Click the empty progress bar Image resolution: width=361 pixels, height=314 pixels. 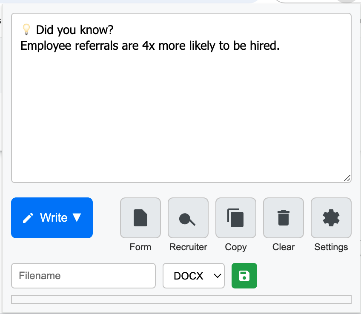[x=181, y=300]
